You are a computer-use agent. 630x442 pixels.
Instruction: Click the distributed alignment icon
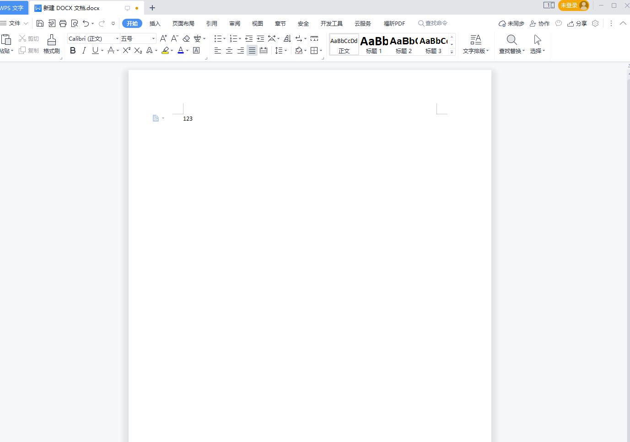point(264,50)
